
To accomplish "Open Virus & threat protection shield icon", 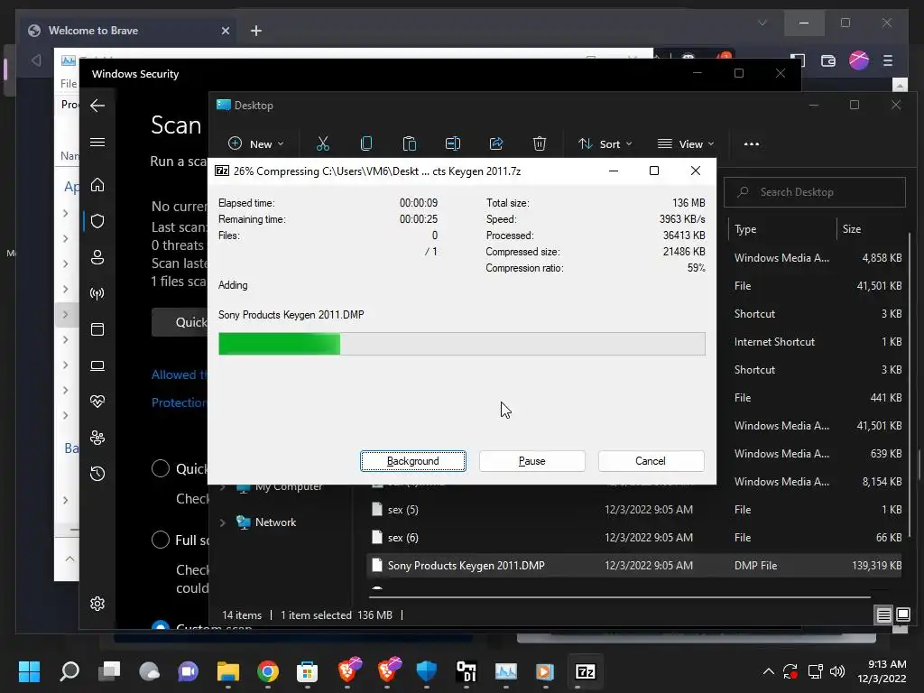I will click(97, 221).
